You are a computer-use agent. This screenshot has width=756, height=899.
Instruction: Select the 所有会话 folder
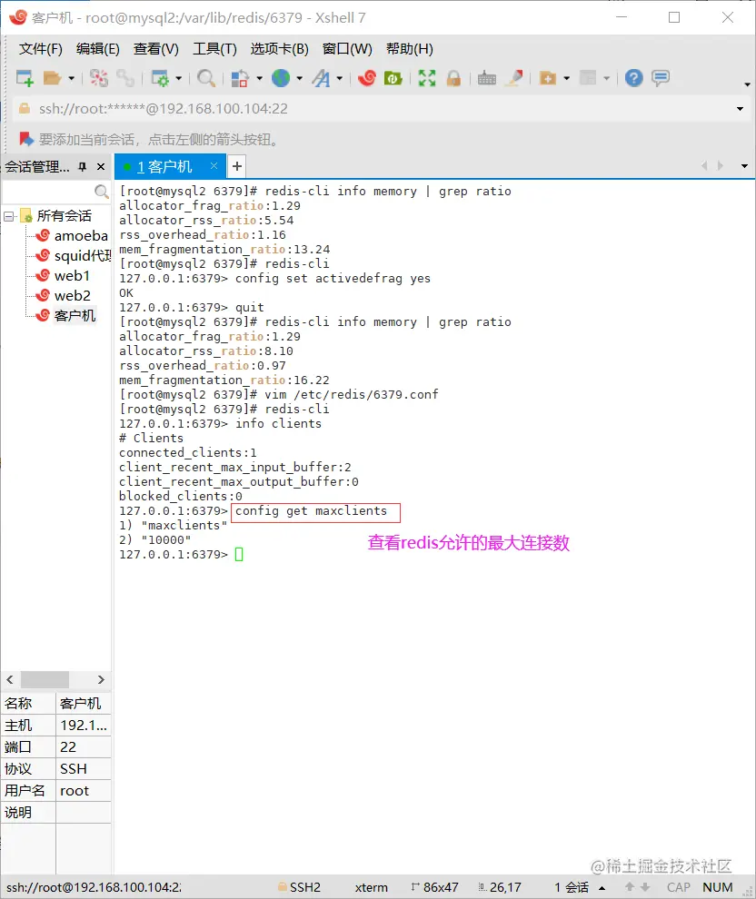[x=64, y=215]
